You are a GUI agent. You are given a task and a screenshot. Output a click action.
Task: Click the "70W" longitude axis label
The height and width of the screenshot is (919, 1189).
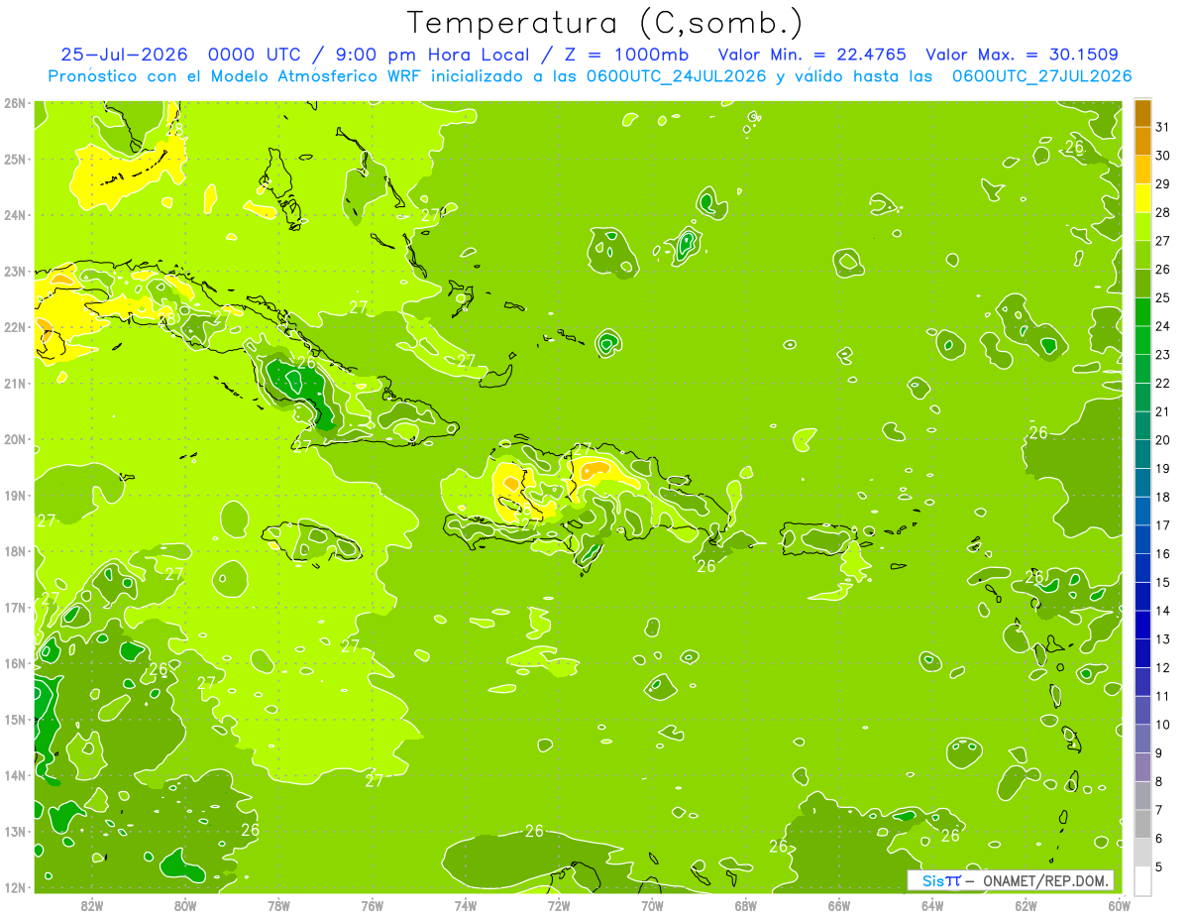(652, 905)
